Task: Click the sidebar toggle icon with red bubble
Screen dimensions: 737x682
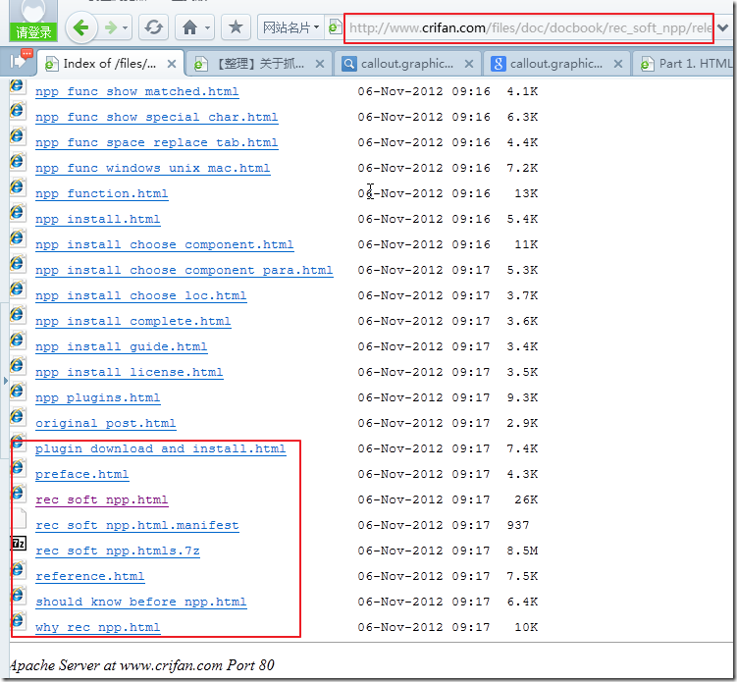Action: pos(21,60)
